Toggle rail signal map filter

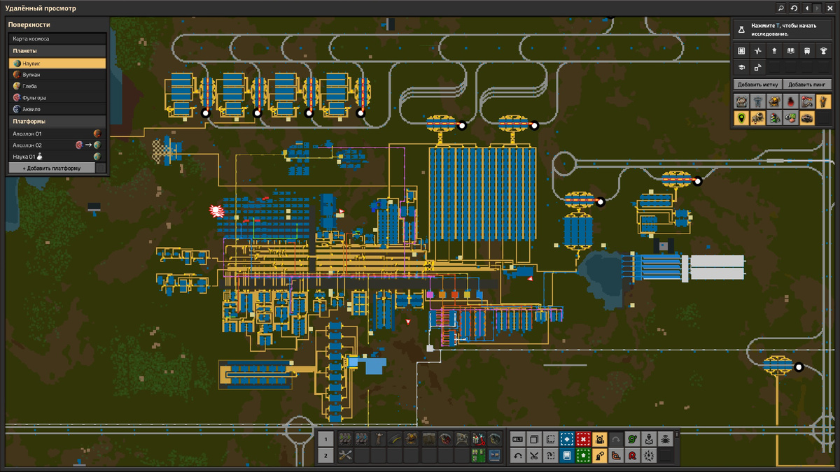click(x=774, y=119)
